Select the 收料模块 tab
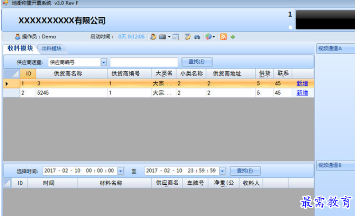 pyautogui.click(x=20, y=48)
